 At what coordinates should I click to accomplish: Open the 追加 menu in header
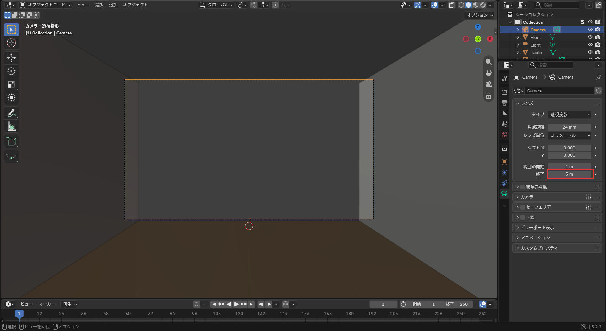[x=113, y=5]
